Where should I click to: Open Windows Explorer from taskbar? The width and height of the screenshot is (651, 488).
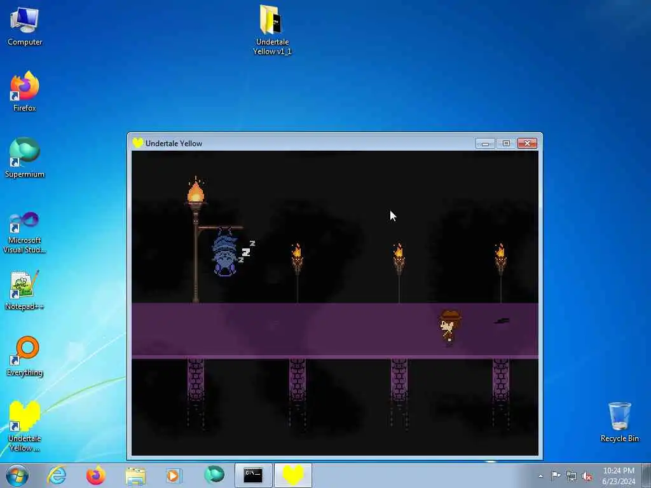(x=135, y=476)
